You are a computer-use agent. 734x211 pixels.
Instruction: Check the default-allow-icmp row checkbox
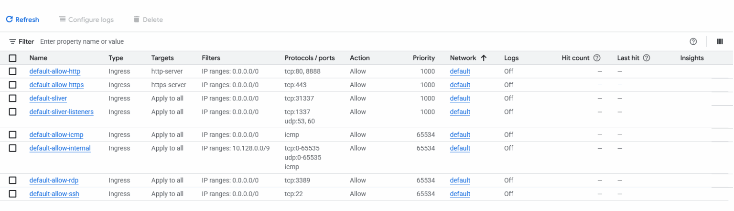click(13, 135)
